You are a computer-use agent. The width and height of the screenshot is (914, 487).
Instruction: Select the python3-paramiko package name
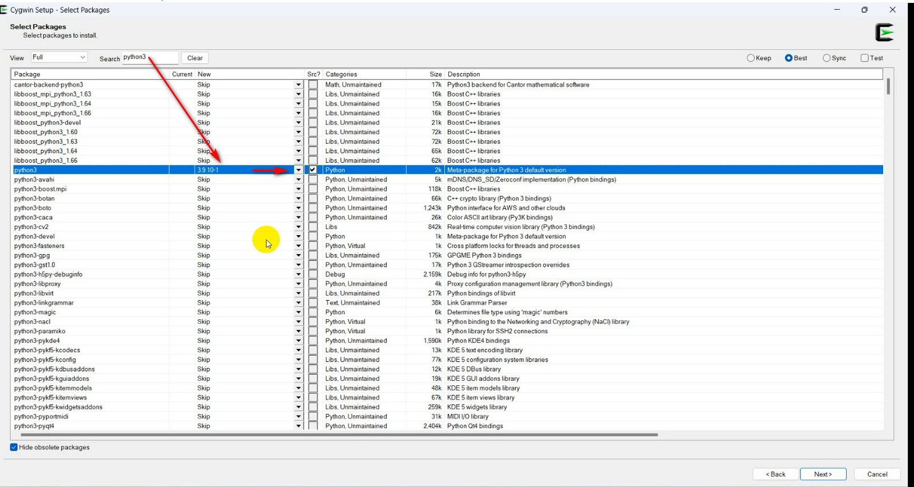click(x=40, y=331)
